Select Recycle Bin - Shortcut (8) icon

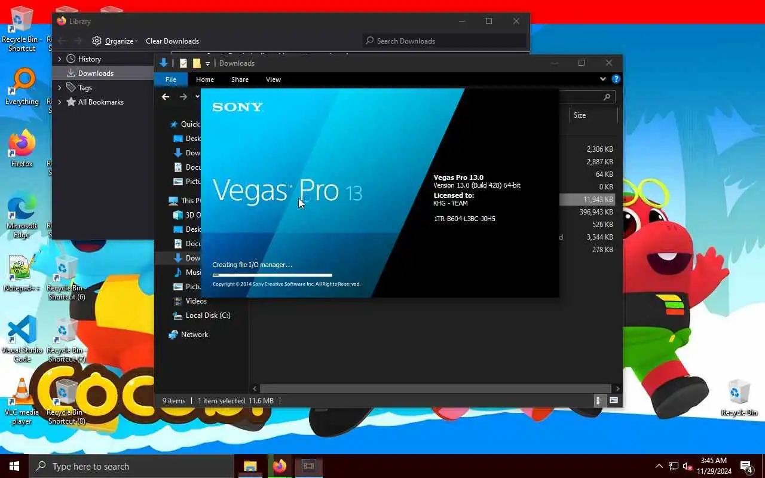66,402
